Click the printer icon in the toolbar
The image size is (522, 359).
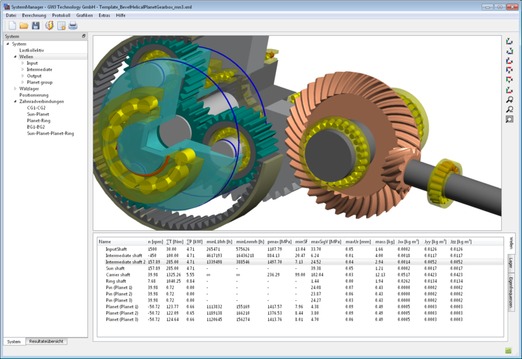73,25
